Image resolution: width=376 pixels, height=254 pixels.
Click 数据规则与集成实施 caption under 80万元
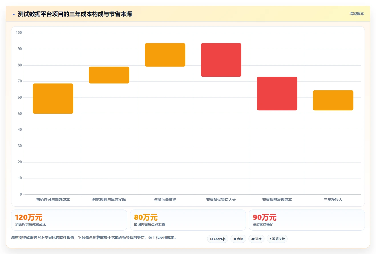(x=149, y=225)
